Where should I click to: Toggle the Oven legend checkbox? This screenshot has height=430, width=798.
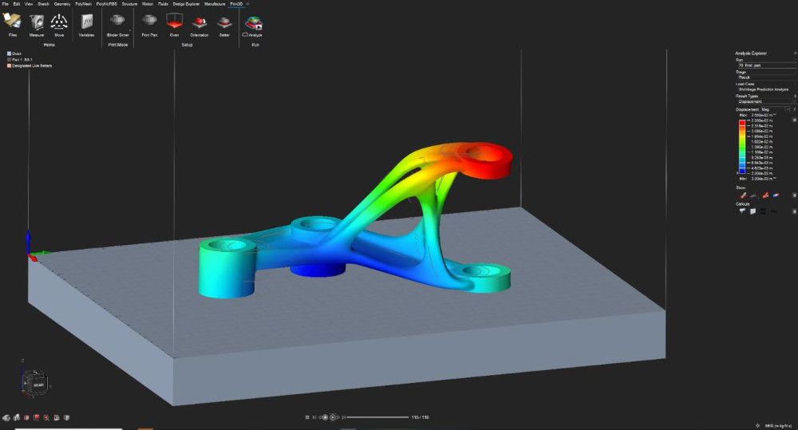[x=9, y=53]
